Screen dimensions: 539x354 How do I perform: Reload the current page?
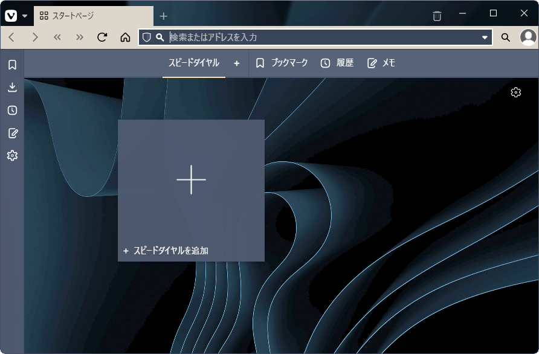pyautogui.click(x=102, y=37)
